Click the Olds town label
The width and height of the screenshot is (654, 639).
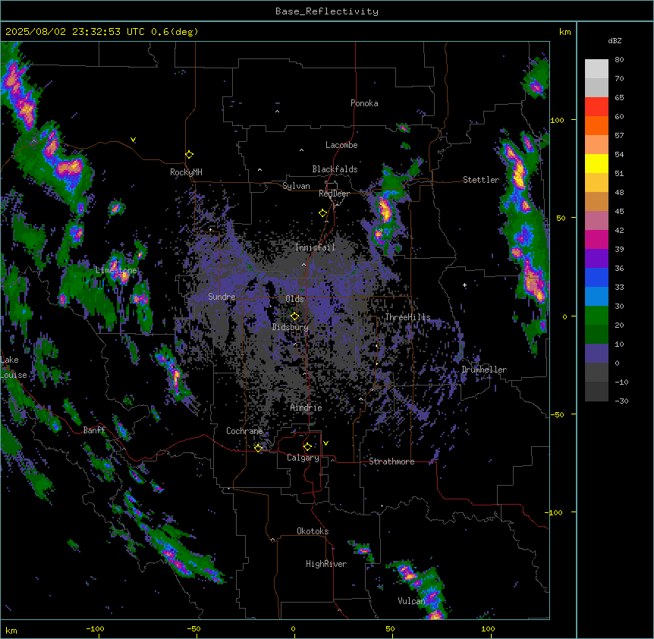[x=294, y=299]
